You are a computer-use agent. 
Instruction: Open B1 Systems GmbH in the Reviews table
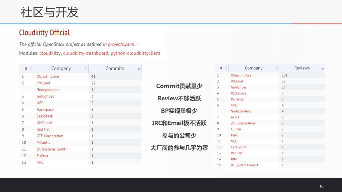tap(244, 165)
